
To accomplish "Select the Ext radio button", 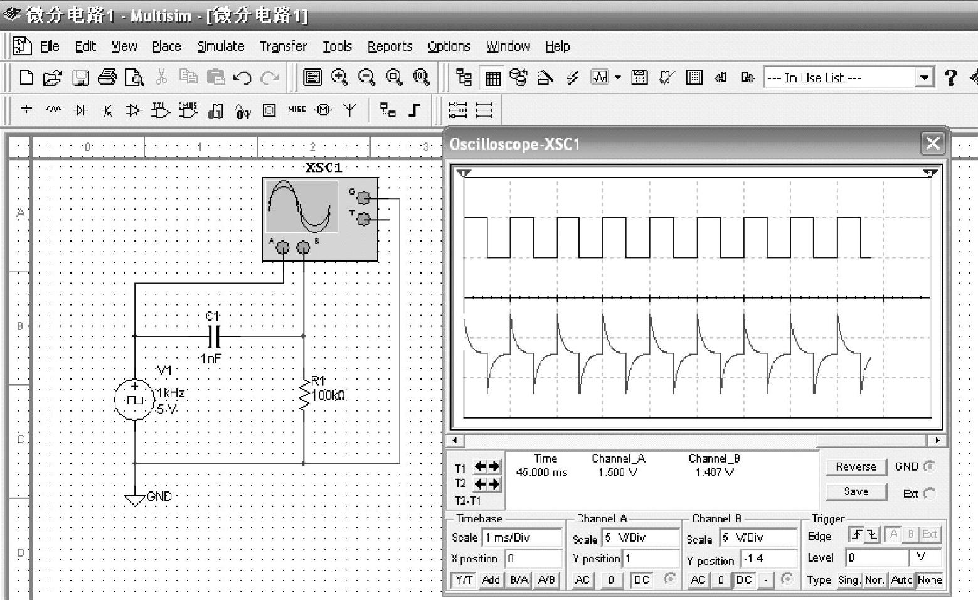I will point(929,493).
